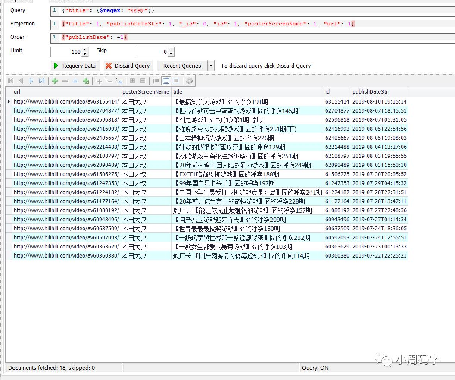Screen dimensions: 455x380
Task: Select url cell av62704877
Action: click(x=66, y=111)
